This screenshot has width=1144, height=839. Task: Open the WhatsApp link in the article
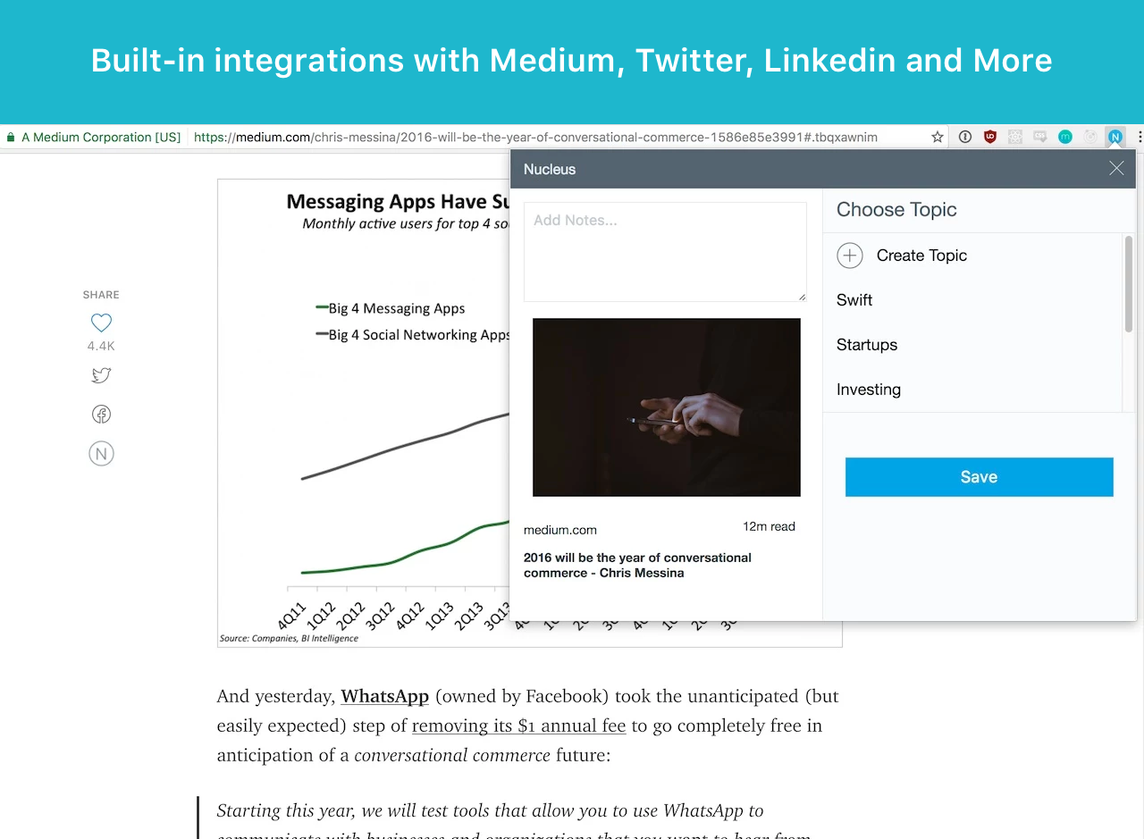click(385, 696)
